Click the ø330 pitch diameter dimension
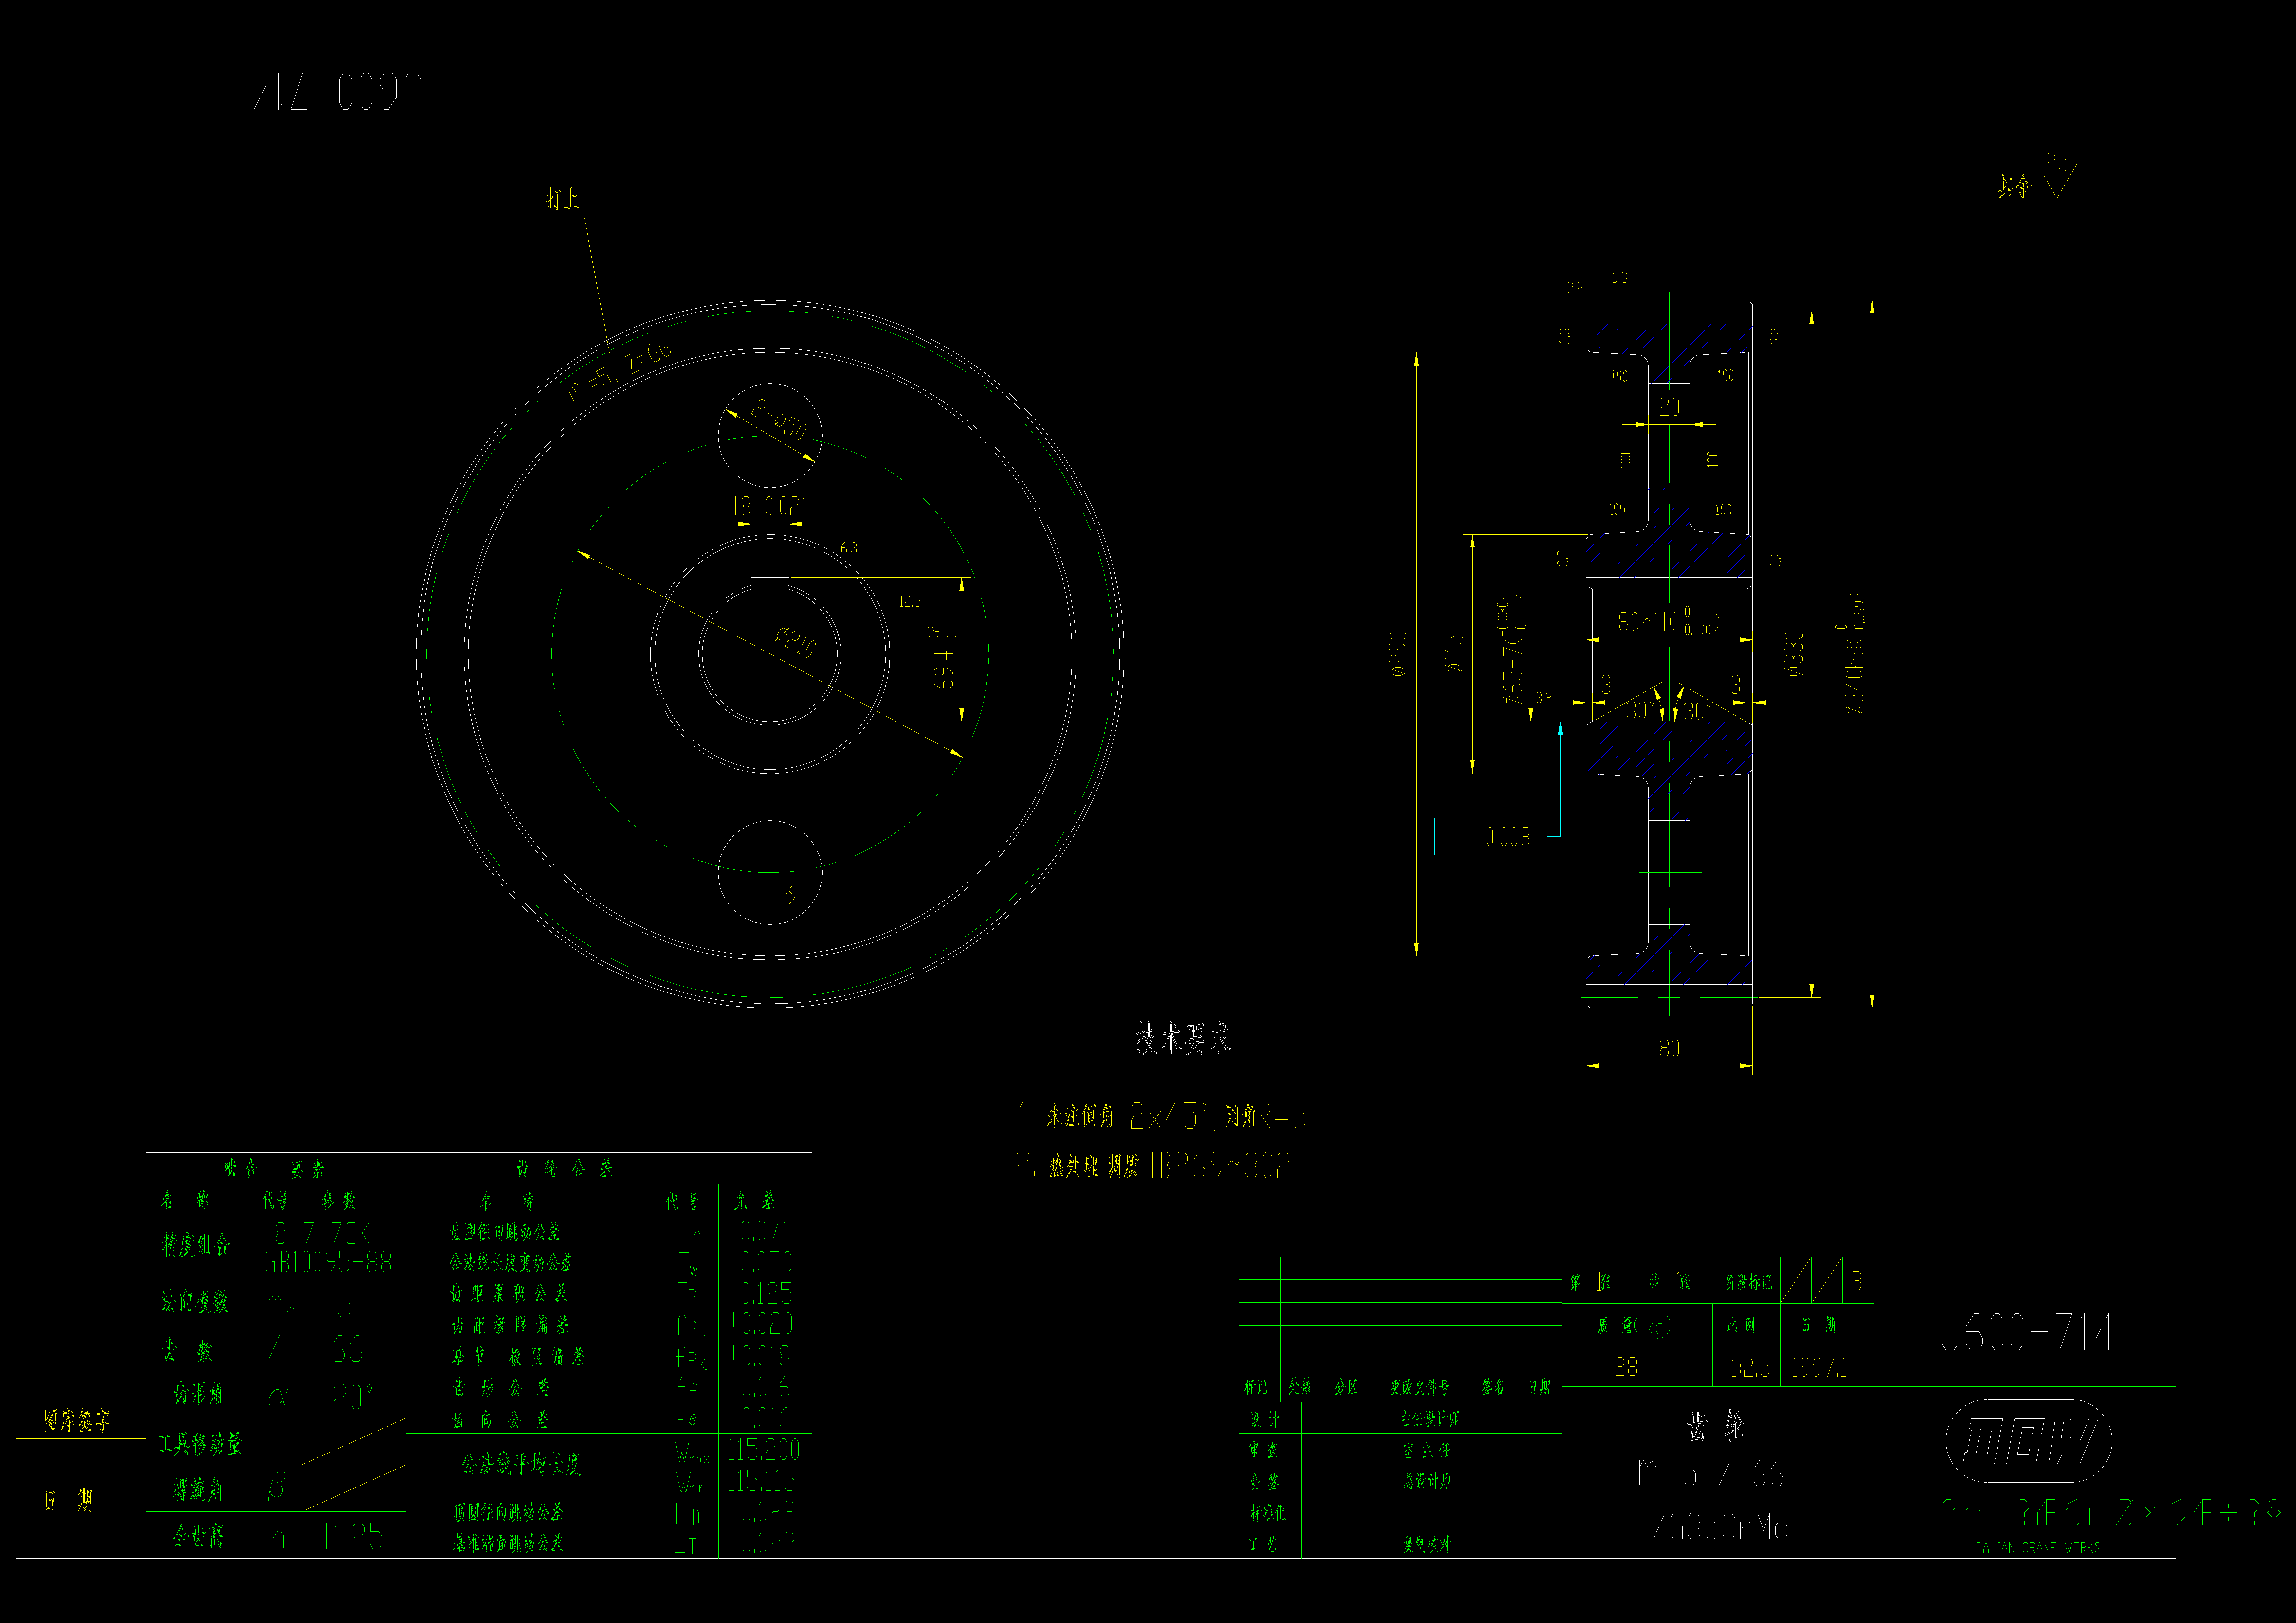The height and width of the screenshot is (1623, 2296). [1794, 654]
